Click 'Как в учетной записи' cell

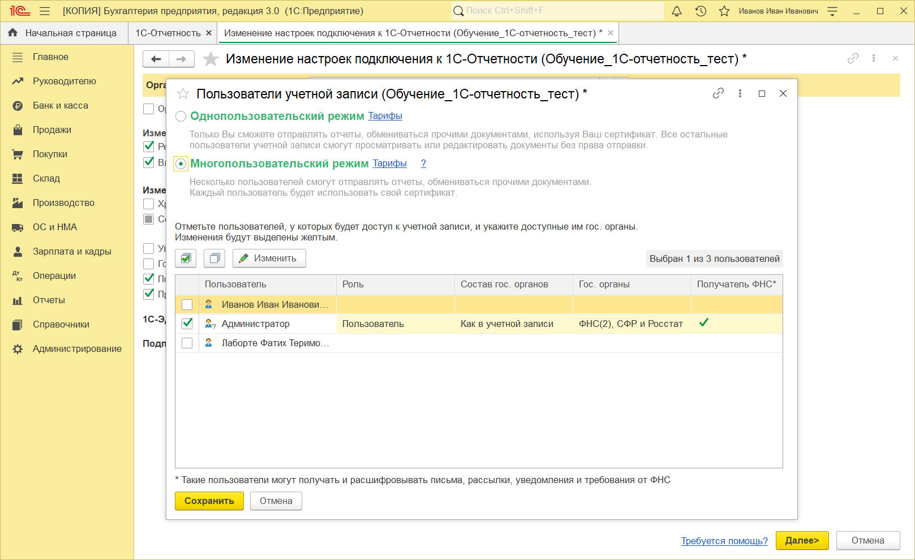tap(514, 324)
